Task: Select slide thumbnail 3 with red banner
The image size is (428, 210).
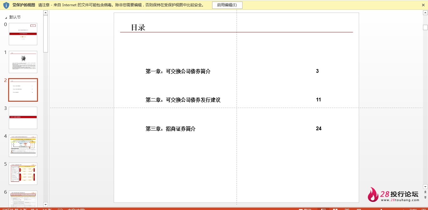Action: point(23,118)
